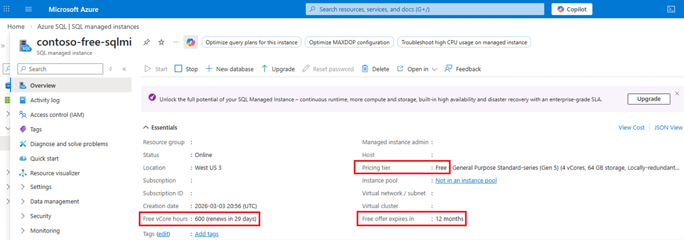Click the Copilot button in header
This screenshot has width=684, height=240.
point(572,9)
